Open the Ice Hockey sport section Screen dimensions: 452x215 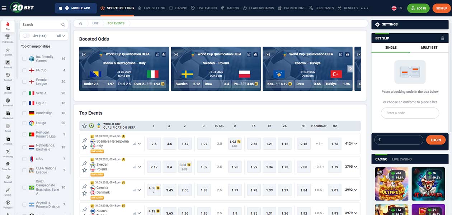[x=8, y=152]
